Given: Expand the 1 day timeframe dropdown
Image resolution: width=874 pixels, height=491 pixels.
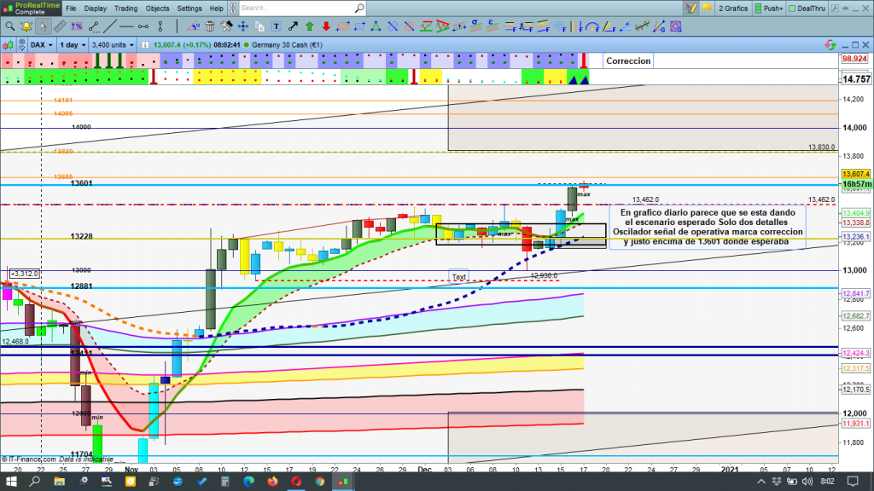Looking at the screenshot, I should (72, 44).
